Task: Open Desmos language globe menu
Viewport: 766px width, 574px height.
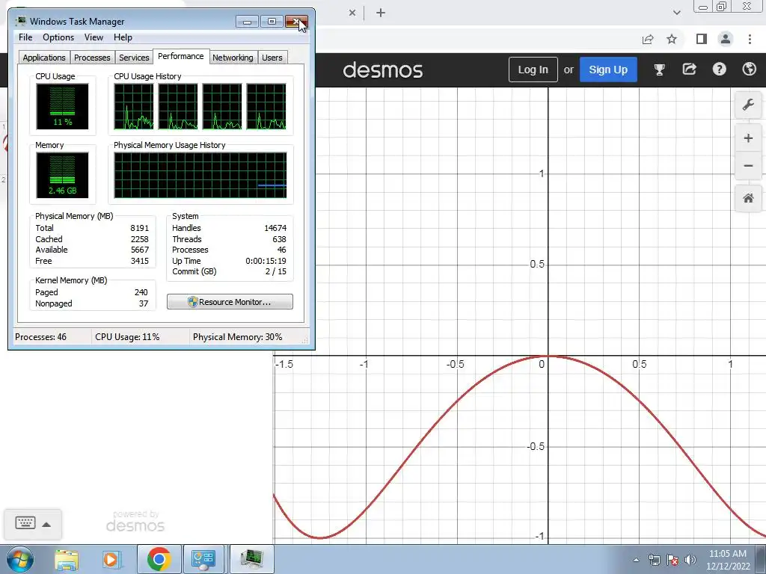Action: (x=749, y=70)
